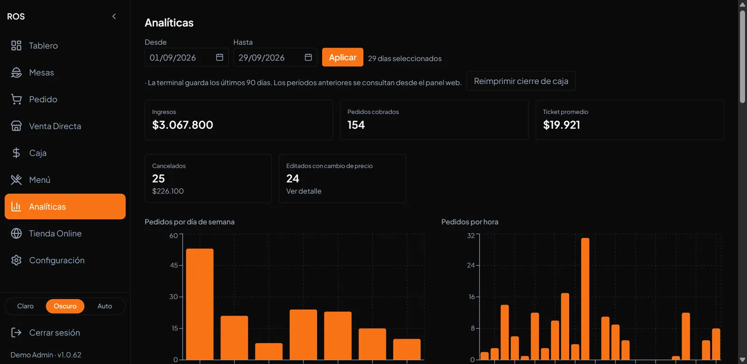The width and height of the screenshot is (747, 364).
Task: Open the Pedido page
Action: (65, 99)
